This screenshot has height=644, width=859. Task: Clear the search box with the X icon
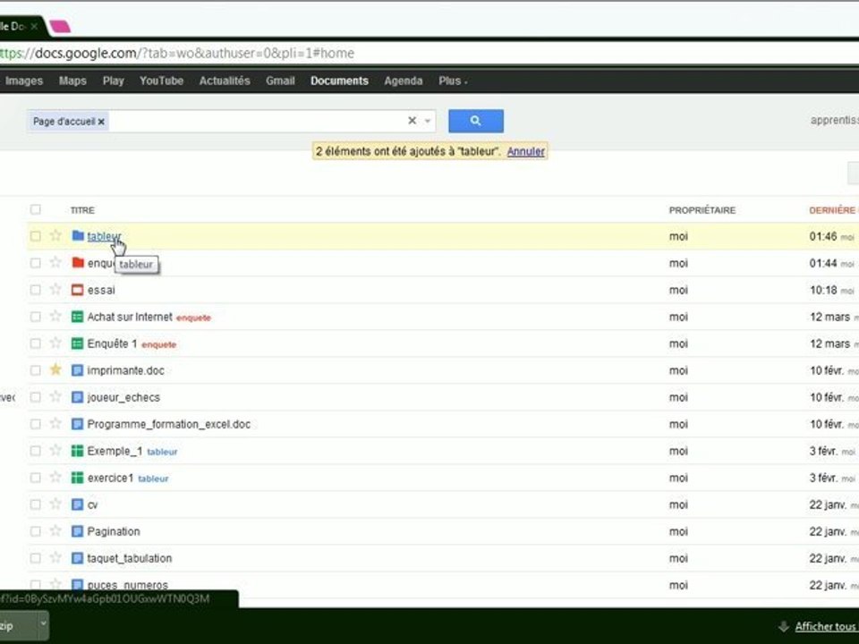[412, 121]
